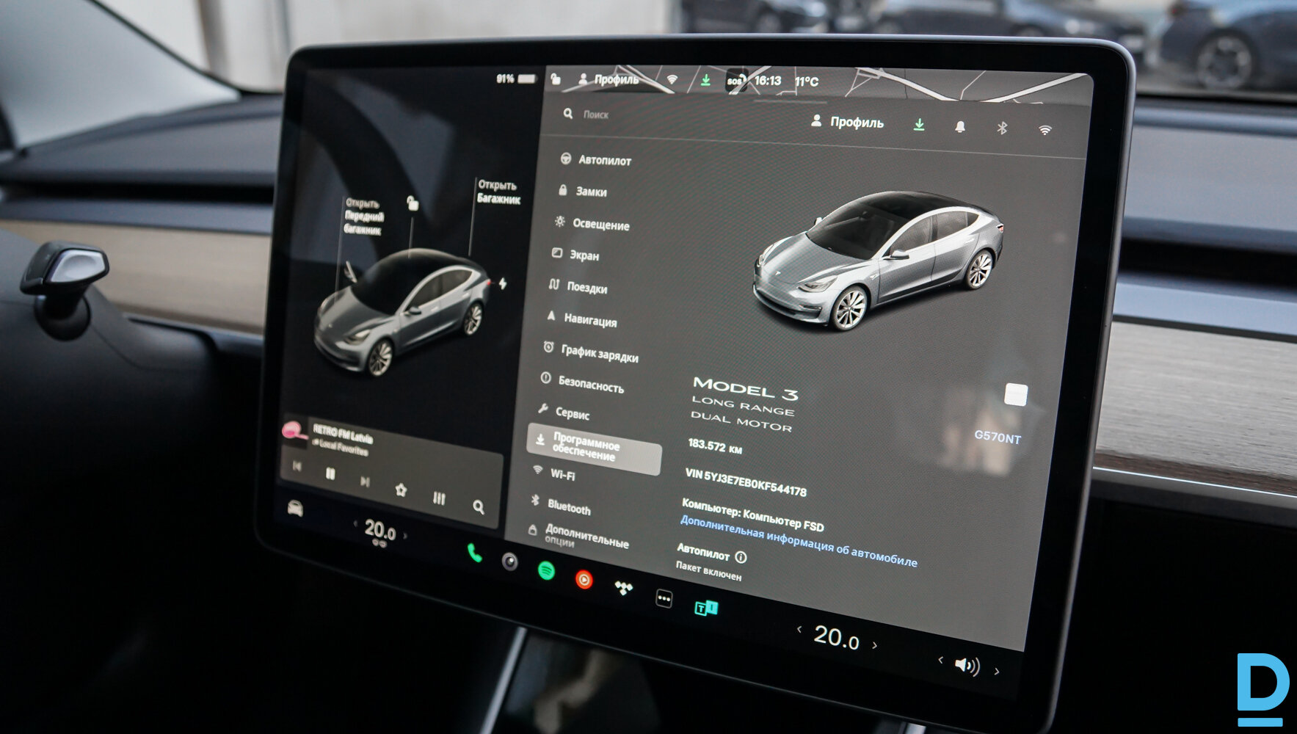
Task: Increase volume with the right arrow
Action: (996, 671)
